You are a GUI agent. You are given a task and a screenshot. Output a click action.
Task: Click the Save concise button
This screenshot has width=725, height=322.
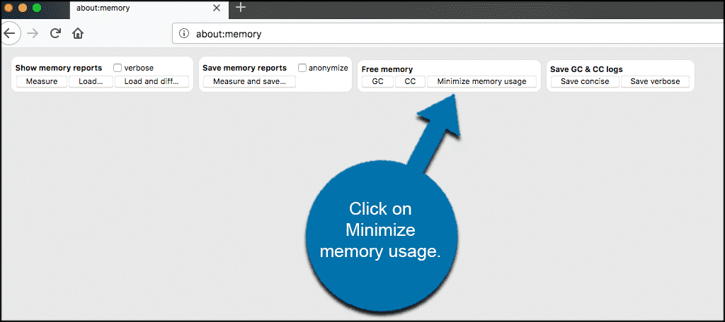pos(585,81)
